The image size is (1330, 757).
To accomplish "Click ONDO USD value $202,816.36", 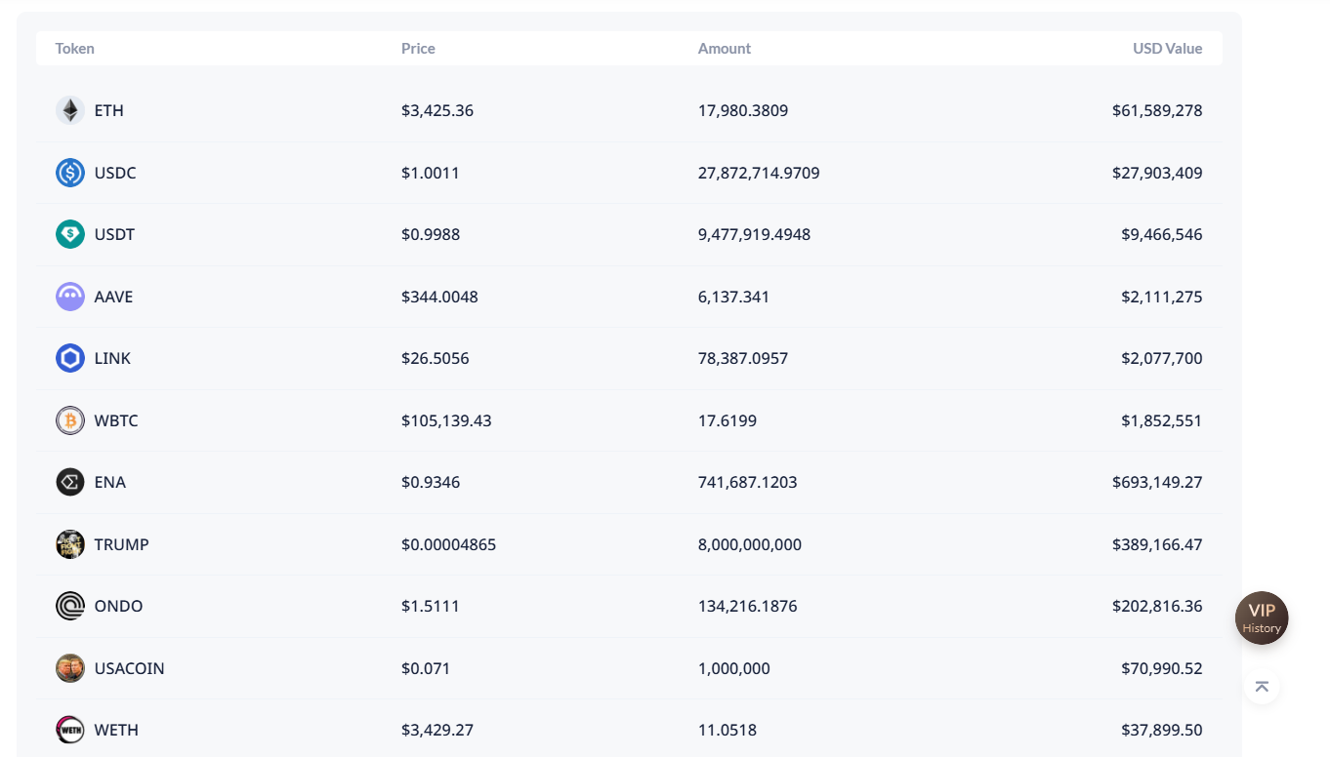I will [x=1157, y=606].
